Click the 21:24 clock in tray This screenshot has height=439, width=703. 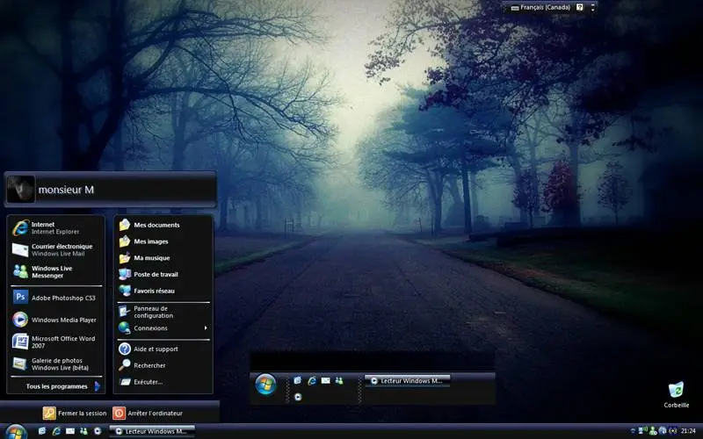pyautogui.click(x=688, y=431)
